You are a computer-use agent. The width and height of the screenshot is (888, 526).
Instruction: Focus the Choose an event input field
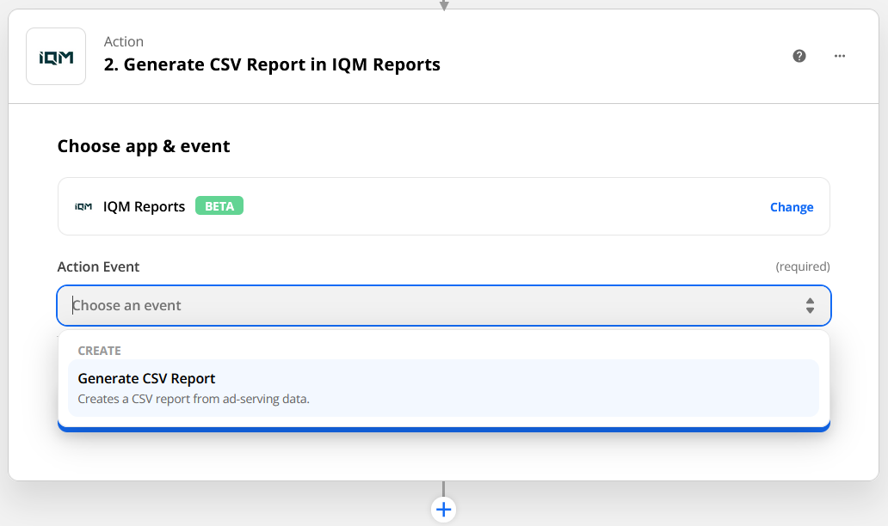[430, 305]
